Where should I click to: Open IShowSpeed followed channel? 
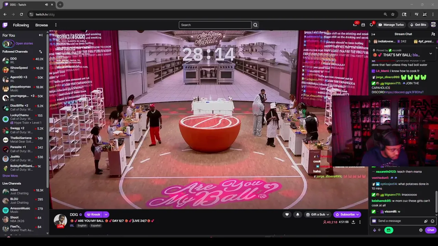(23, 70)
